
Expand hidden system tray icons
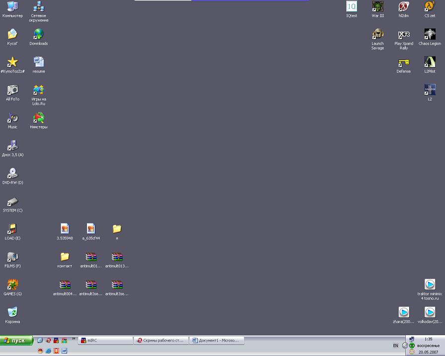[x=405, y=346]
